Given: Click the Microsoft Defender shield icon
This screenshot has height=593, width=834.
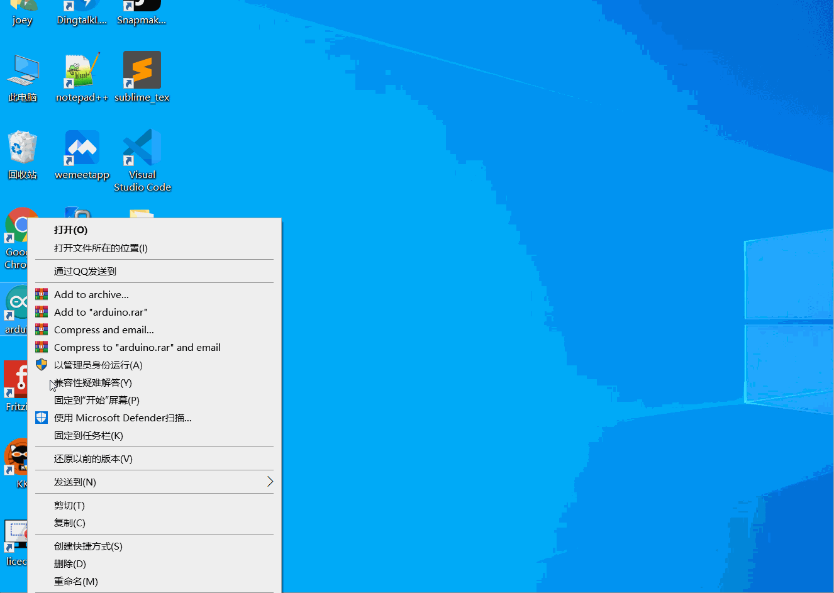Looking at the screenshot, I should coord(42,418).
